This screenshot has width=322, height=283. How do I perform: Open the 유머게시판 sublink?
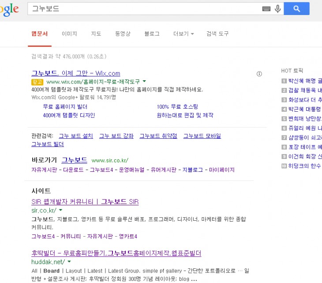tap(164, 170)
